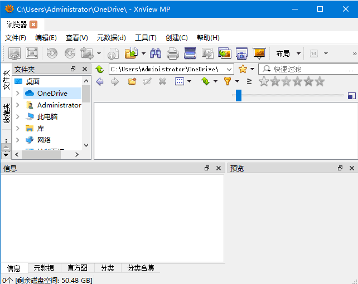Click the Forward navigation arrow
This screenshot has height=284, width=358.
(x=115, y=81)
